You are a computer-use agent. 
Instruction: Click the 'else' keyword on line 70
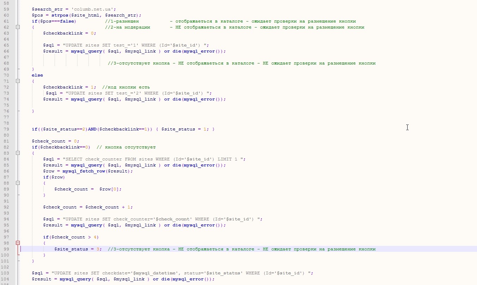[37, 75]
